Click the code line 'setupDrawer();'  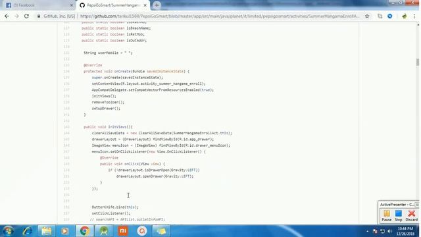[106, 108]
